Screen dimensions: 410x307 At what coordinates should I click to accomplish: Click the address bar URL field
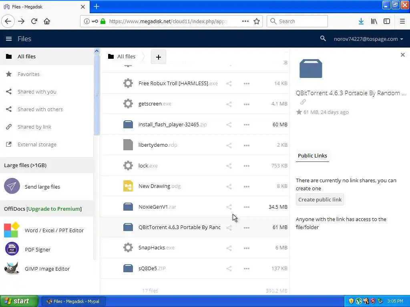(168, 22)
